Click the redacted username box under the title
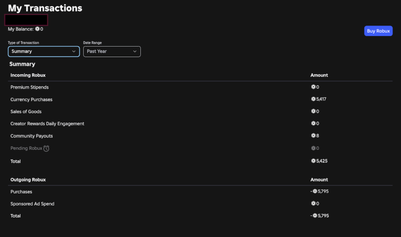The height and width of the screenshot is (237, 401). pyautogui.click(x=26, y=20)
